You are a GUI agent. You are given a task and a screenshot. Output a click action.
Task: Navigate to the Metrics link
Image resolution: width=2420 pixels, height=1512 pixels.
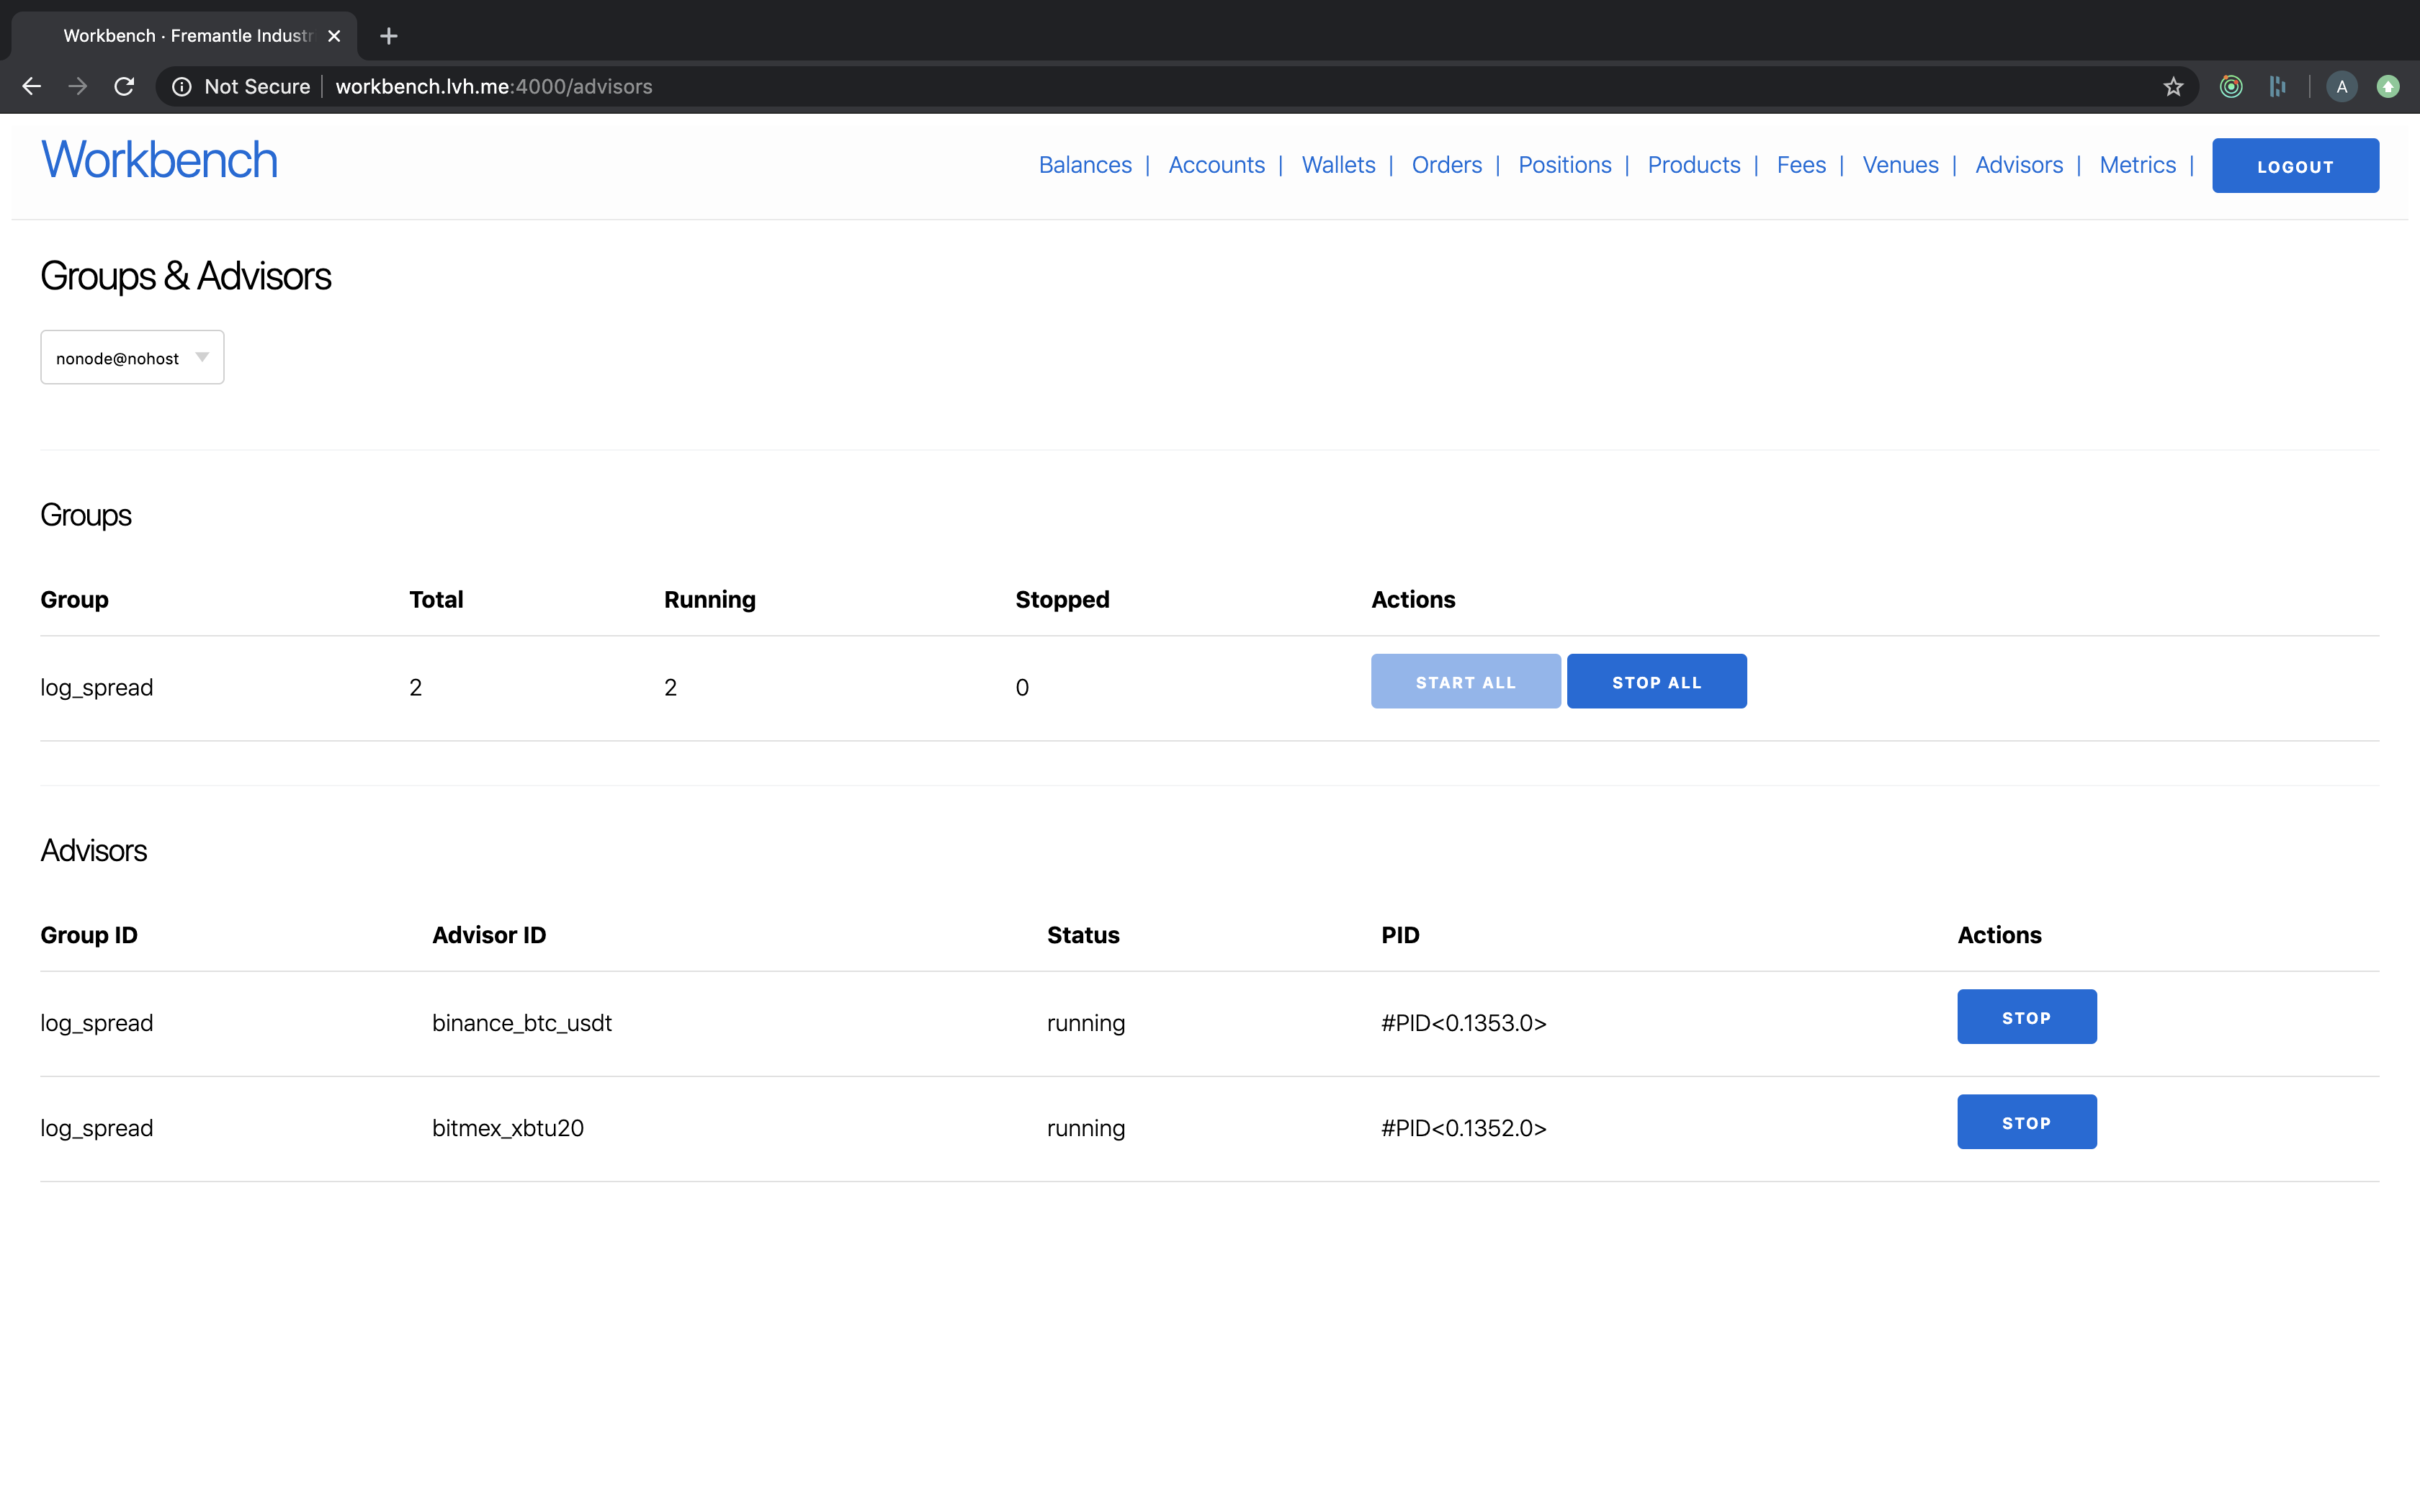click(x=2137, y=165)
